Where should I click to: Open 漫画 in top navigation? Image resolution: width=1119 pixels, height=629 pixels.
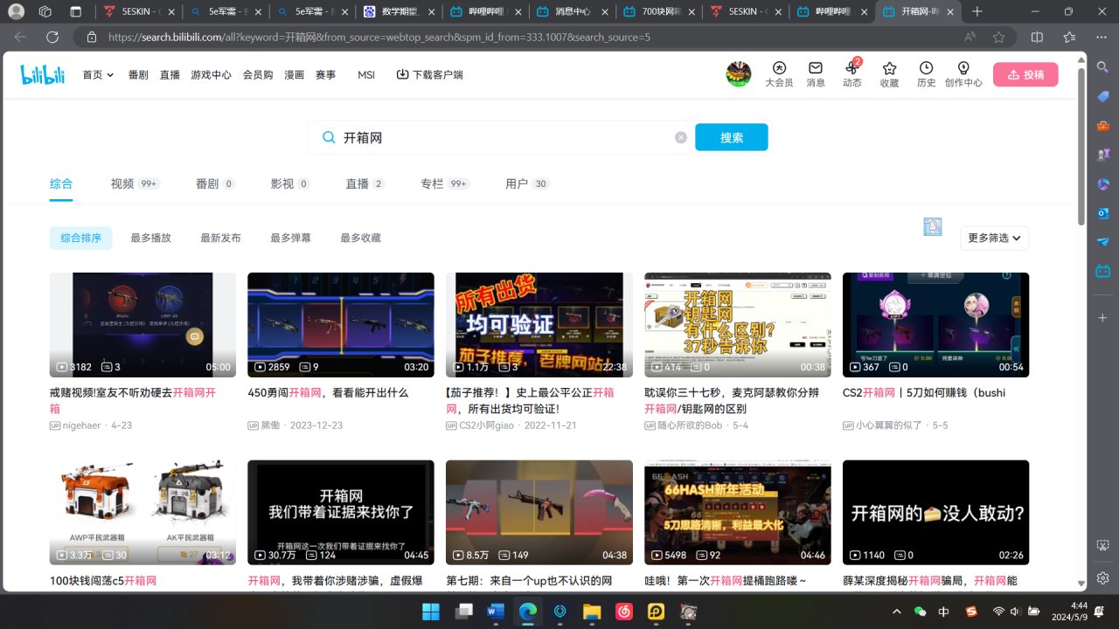click(295, 75)
